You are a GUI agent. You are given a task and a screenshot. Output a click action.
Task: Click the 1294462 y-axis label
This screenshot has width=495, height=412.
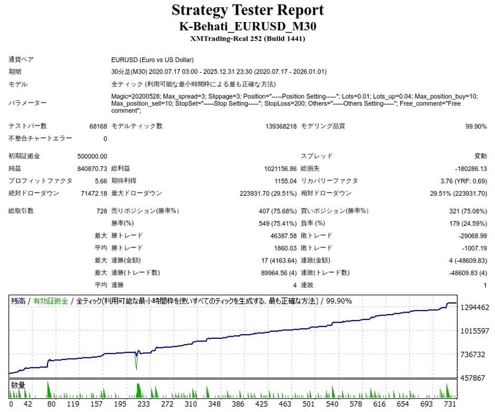[475, 307]
